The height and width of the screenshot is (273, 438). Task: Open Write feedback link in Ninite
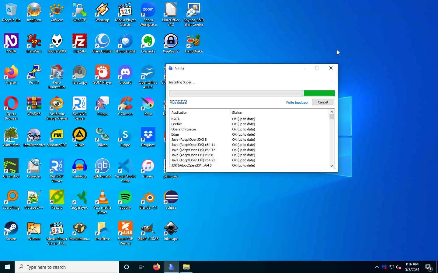[x=297, y=103]
